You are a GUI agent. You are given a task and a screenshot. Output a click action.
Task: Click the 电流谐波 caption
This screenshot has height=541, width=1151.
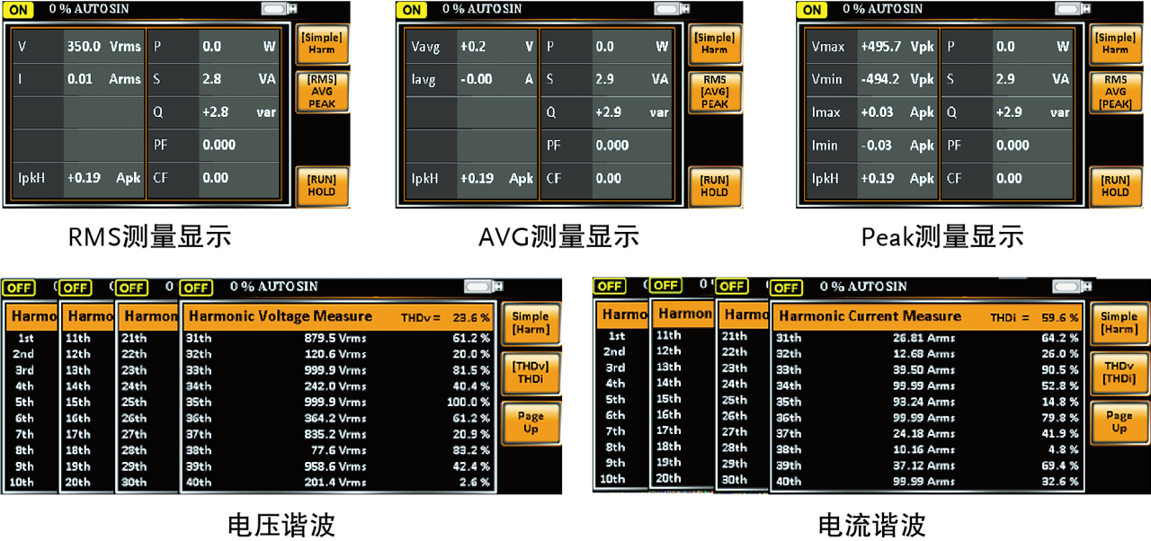point(872,525)
